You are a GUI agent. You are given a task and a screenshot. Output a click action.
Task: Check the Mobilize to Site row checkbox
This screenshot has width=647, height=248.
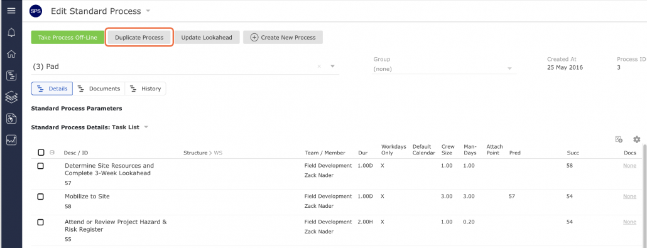40,197
